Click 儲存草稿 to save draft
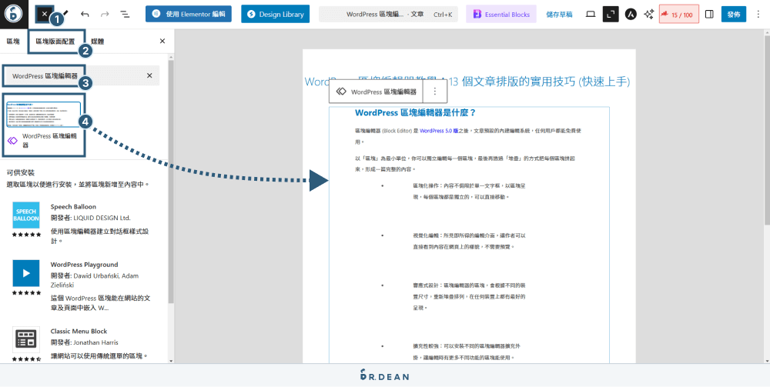770x387 pixels. tap(559, 15)
